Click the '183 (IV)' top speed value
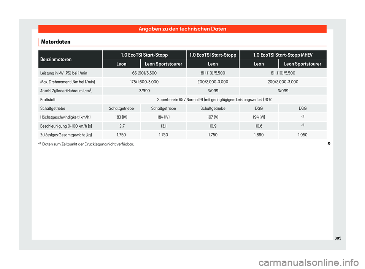365x269 pixels. click(x=121, y=117)
